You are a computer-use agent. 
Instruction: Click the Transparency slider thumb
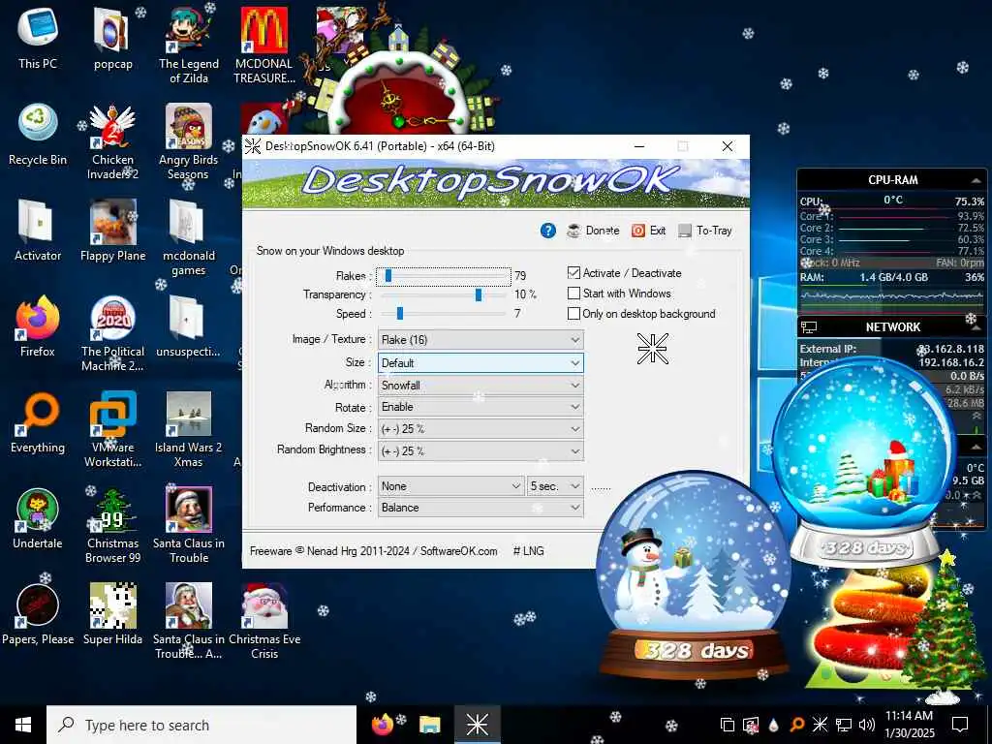479,294
